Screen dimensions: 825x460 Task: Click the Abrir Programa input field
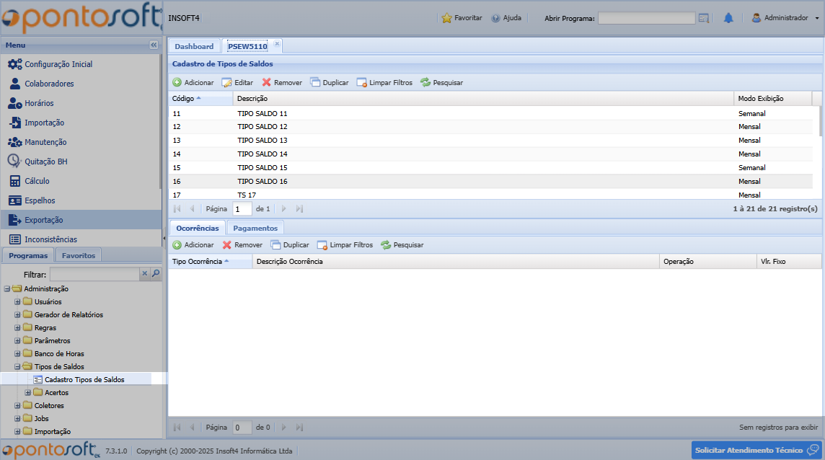point(645,18)
